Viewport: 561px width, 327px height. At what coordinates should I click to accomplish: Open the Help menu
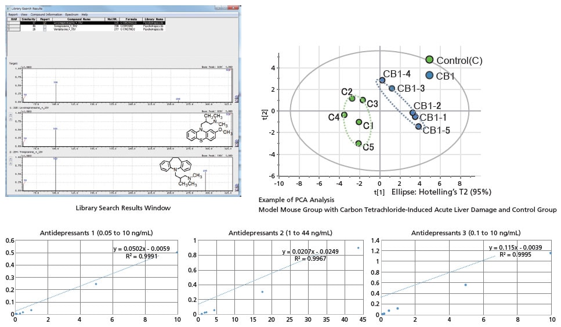(85, 14)
